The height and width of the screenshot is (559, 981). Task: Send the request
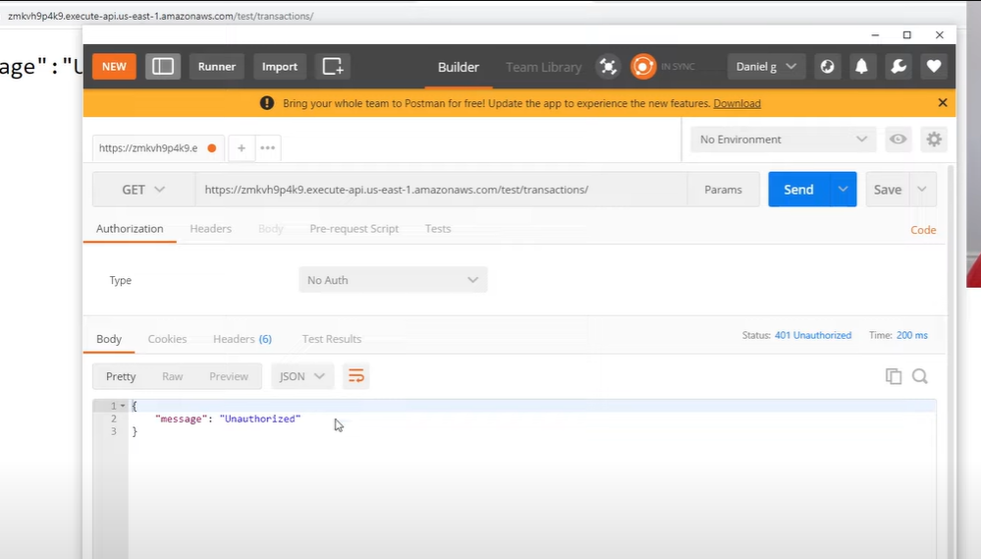pos(799,189)
